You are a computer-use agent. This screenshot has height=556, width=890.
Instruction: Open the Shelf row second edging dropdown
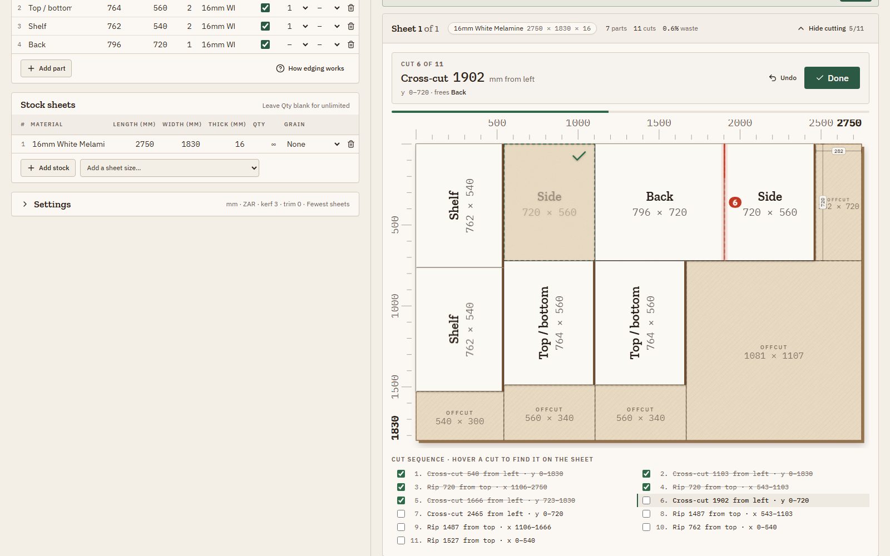click(328, 26)
